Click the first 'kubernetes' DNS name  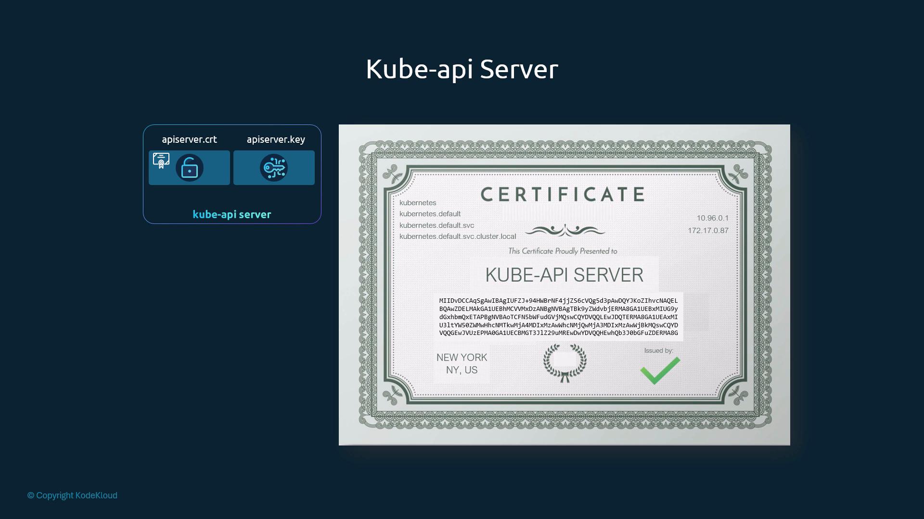(x=418, y=203)
